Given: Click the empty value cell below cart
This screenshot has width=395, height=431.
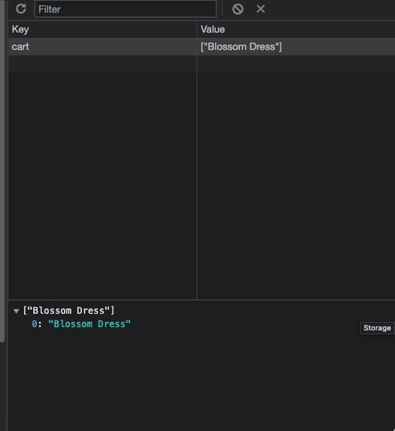Looking at the screenshot, I should [296, 64].
